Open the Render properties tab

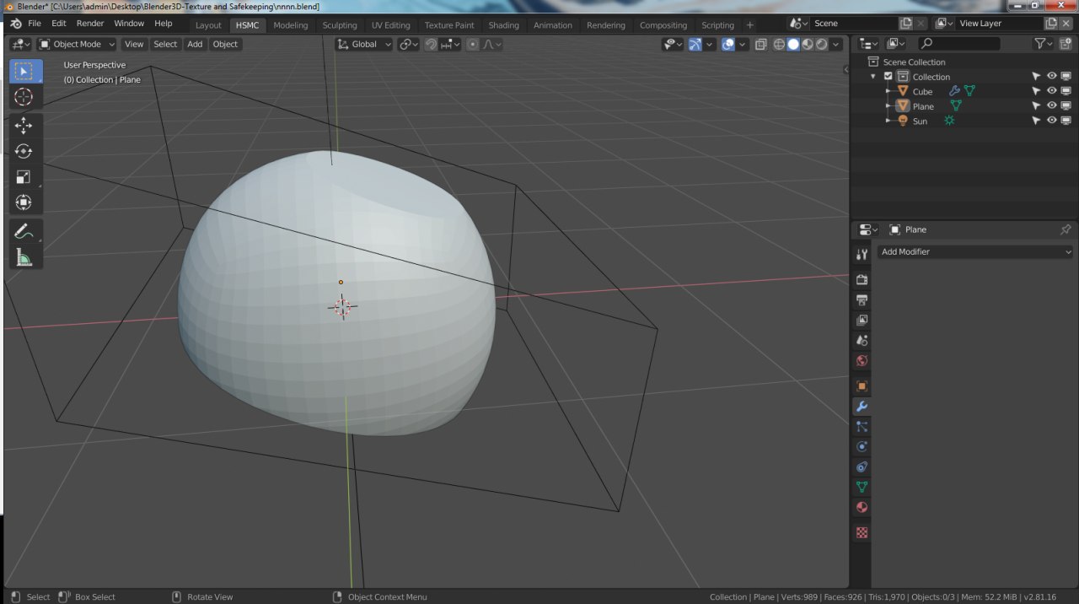[x=862, y=279]
